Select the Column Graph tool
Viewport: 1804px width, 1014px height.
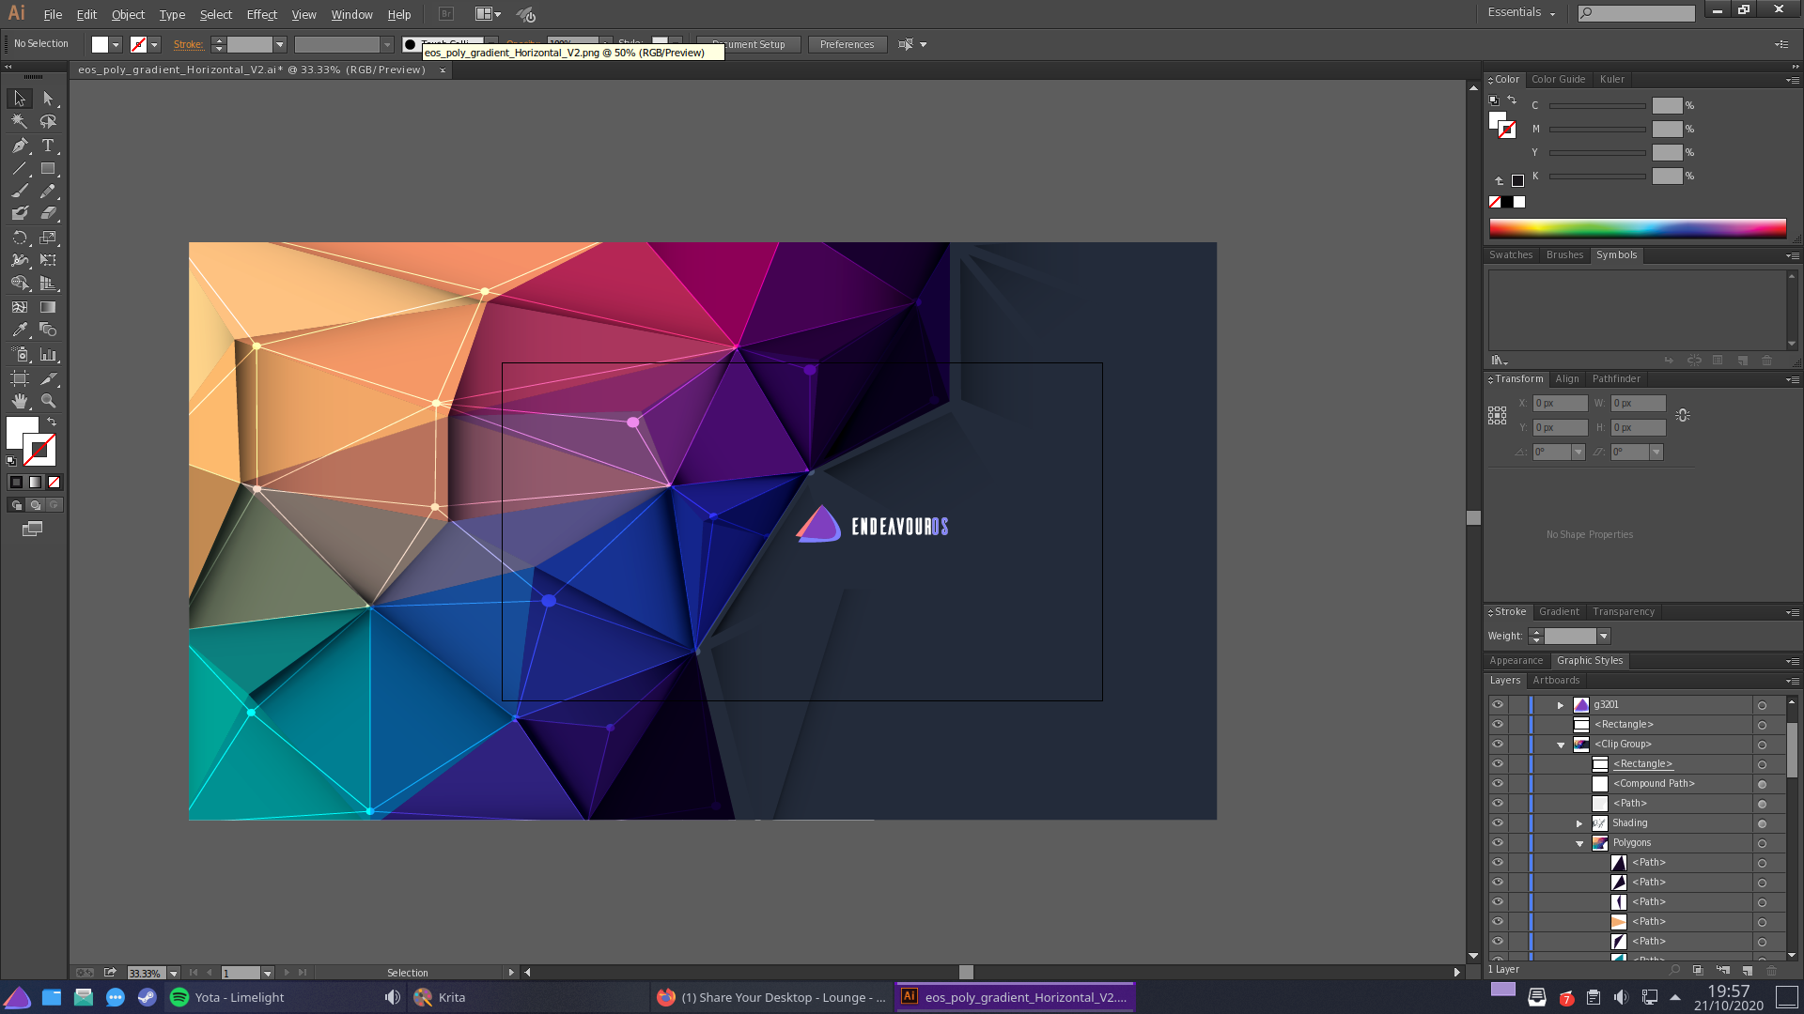pos(48,355)
